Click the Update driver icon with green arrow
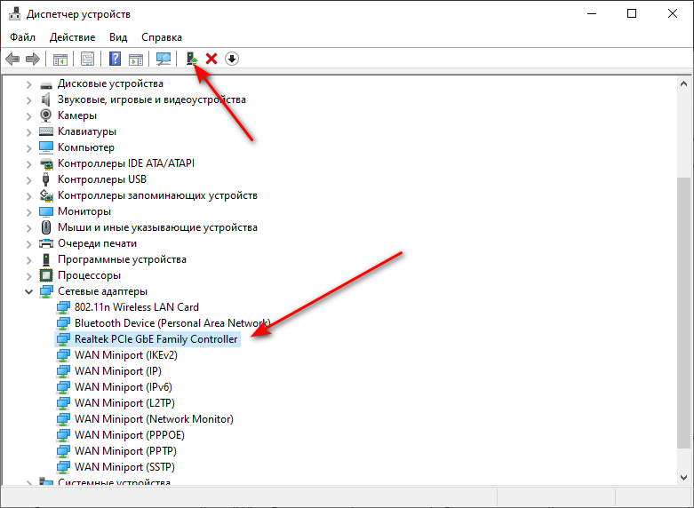Screen dimensions: 694x508 [x=191, y=59]
